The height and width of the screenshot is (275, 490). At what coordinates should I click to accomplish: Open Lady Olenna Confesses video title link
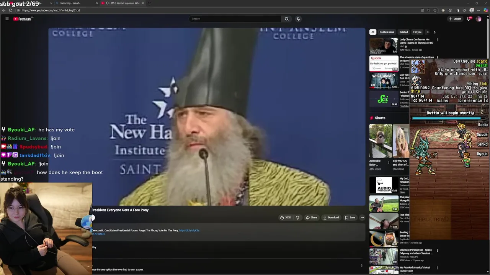[416, 41]
